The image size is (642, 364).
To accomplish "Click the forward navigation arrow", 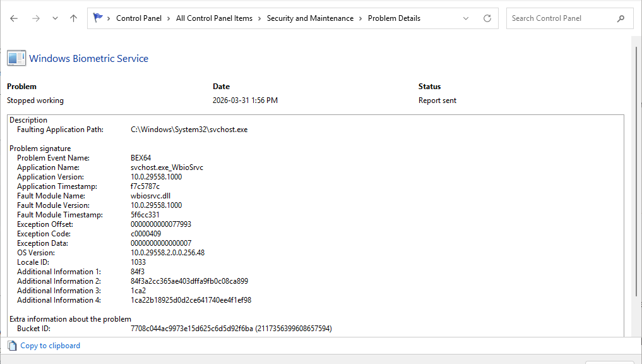I will click(36, 18).
